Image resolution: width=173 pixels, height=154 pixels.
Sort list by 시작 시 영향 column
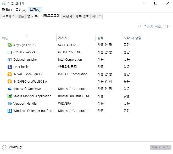pos(132,38)
